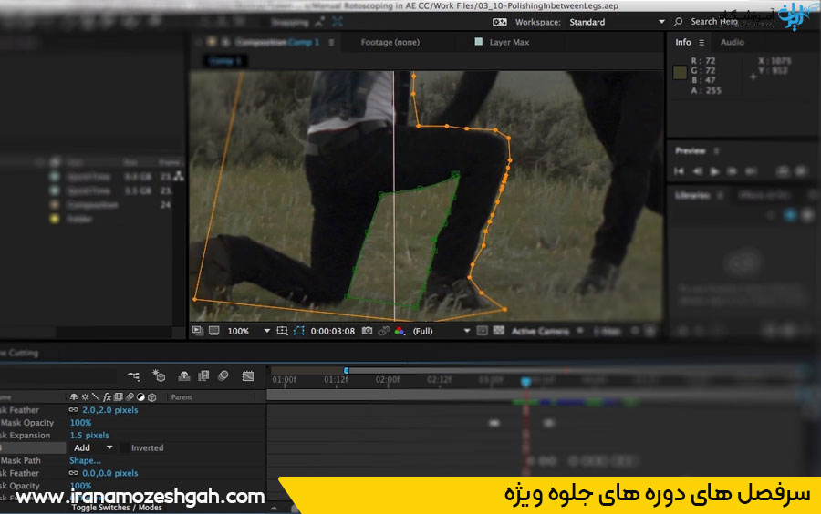Open the 100% magnification dropdown
Viewport: 821px width, 514px height.
click(x=248, y=331)
